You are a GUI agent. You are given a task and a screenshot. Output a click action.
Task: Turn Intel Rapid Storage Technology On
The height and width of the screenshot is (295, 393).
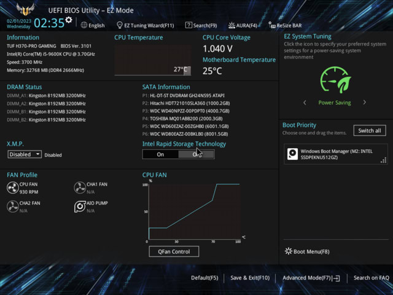tap(160, 154)
